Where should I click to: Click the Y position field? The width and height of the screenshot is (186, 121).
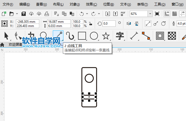coord(28,26)
